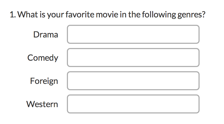Viewport: 224px width, 124px height.
Task: Click the Drama text input field
Action: pos(133,34)
